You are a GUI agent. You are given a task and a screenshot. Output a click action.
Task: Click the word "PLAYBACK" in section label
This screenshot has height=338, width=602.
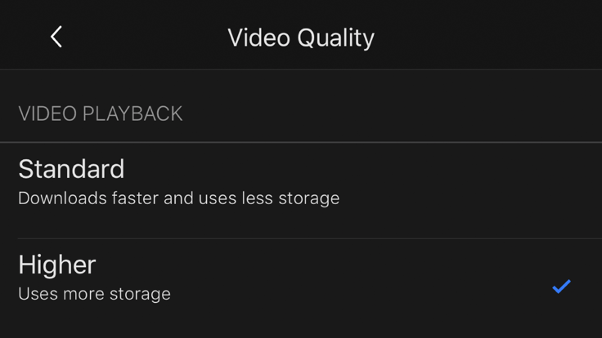pyautogui.click(x=133, y=113)
